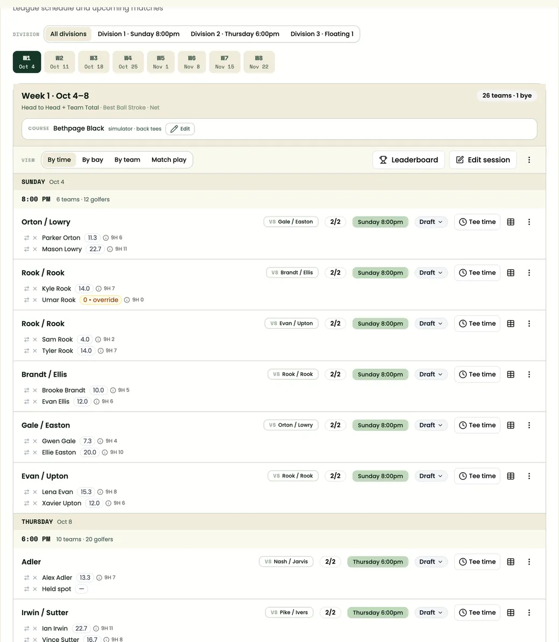Remove Mason Lowry from team

[x=35, y=249]
